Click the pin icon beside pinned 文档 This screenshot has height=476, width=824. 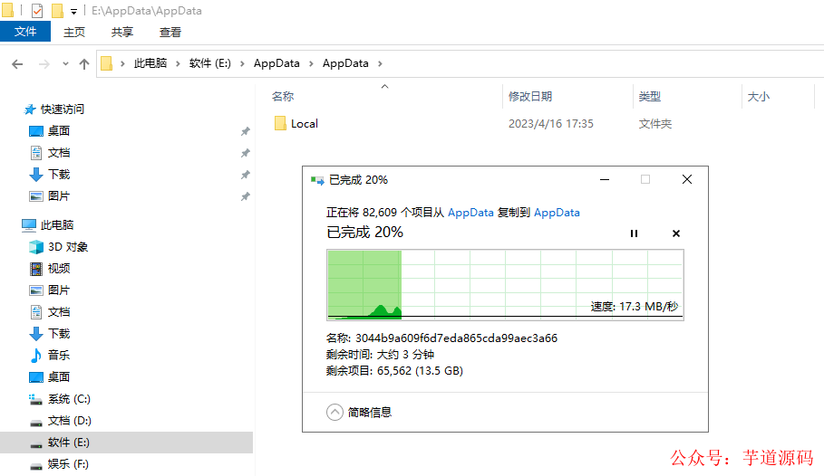coord(245,153)
